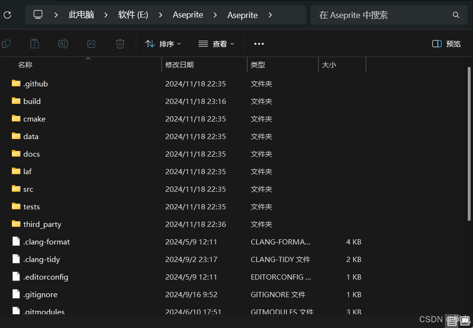Select the laf folder icon
The image size is (473, 328).
point(16,171)
